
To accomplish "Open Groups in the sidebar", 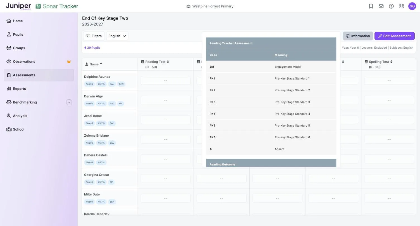I will (x=39, y=48).
